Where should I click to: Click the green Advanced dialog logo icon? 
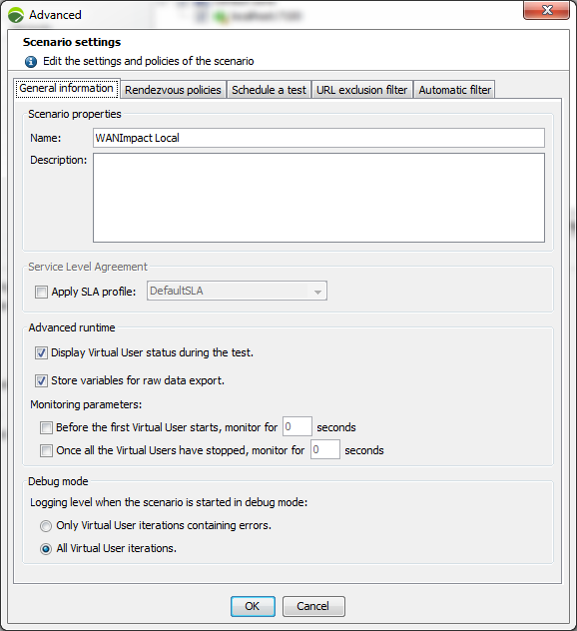16,15
